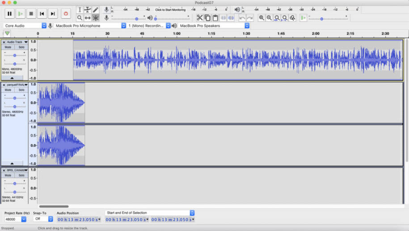Click the Zoom Toggle icon
Screen dimensions: 409x231
[293, 18]
